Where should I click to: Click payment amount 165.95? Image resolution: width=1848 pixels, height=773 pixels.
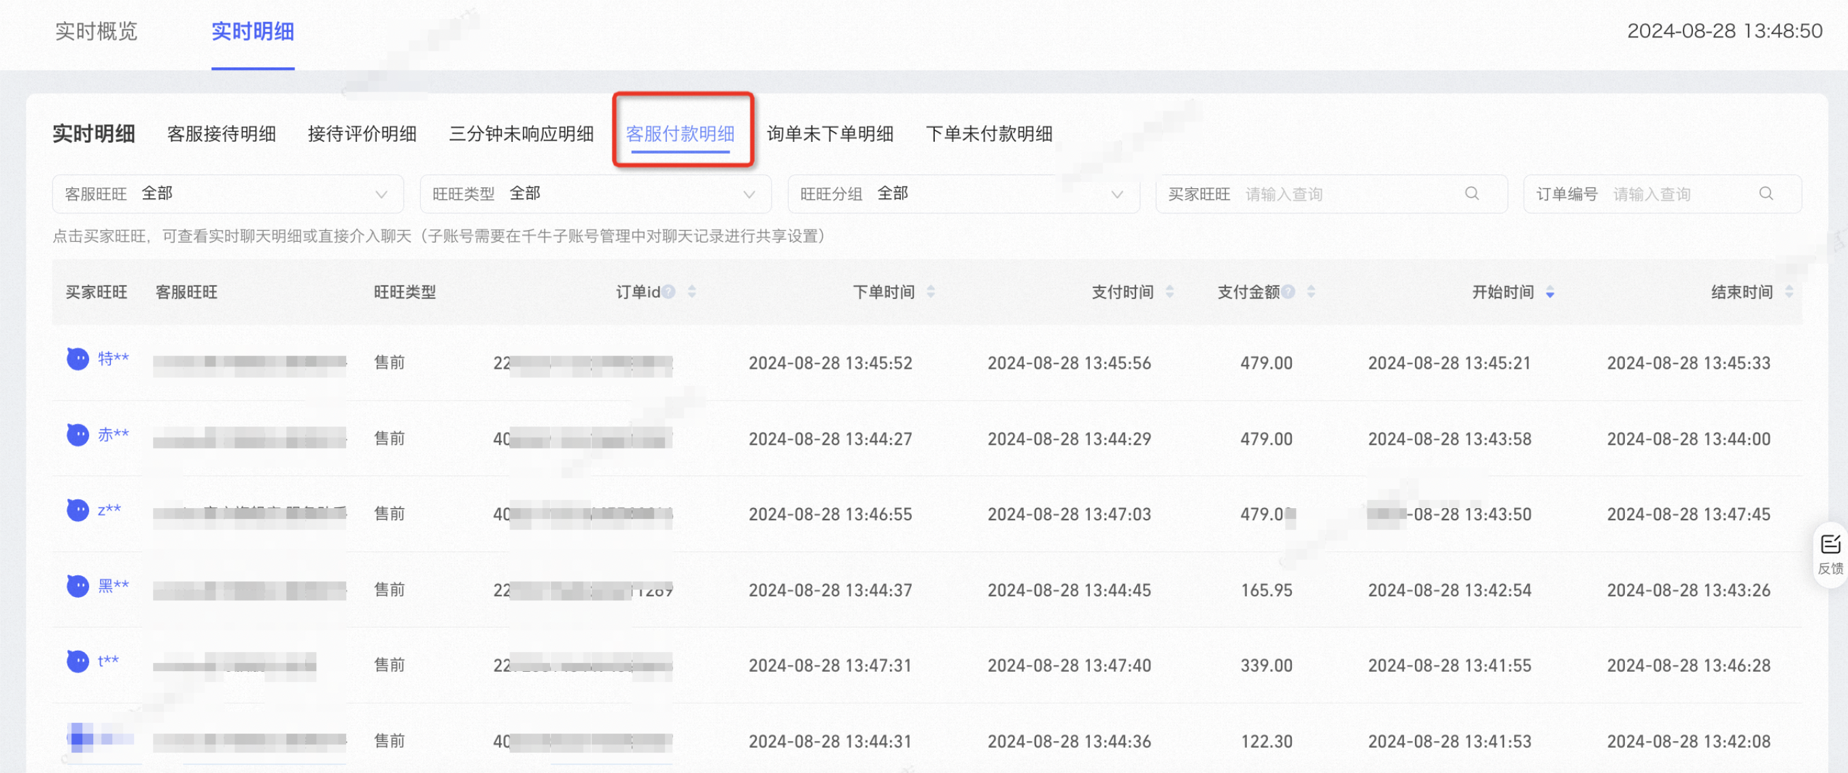(1267, 590)
